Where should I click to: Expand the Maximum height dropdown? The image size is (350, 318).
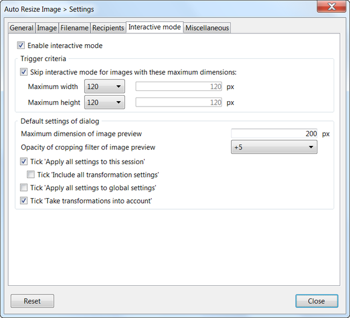(x=105, y=102)
